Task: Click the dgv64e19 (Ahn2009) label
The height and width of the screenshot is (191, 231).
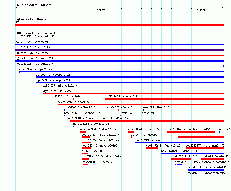Action: click(x=214, y=156)
